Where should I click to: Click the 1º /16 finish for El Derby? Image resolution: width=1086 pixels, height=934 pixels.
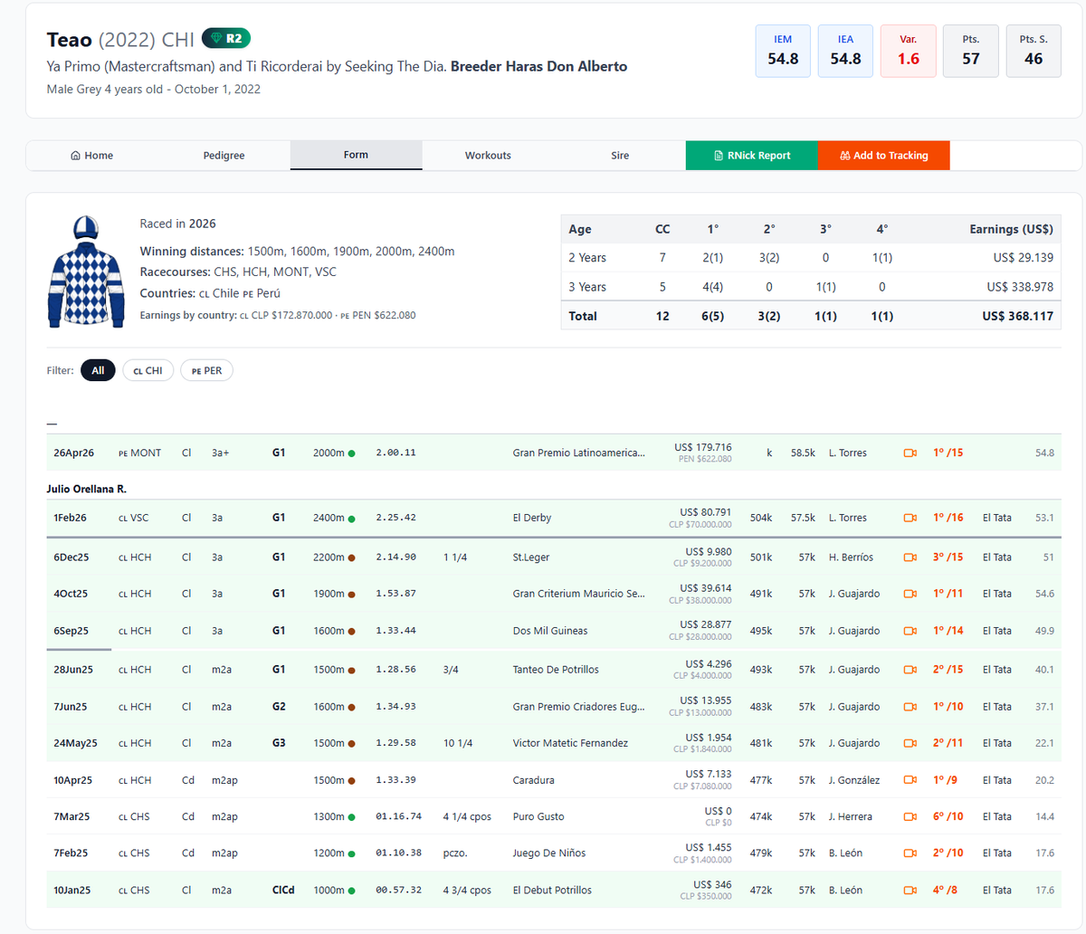tap(948, 518)
